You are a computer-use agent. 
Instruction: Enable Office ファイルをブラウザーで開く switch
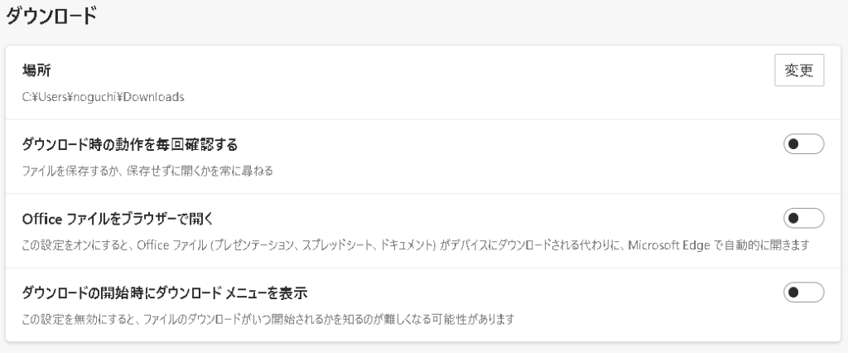point(803,218)
